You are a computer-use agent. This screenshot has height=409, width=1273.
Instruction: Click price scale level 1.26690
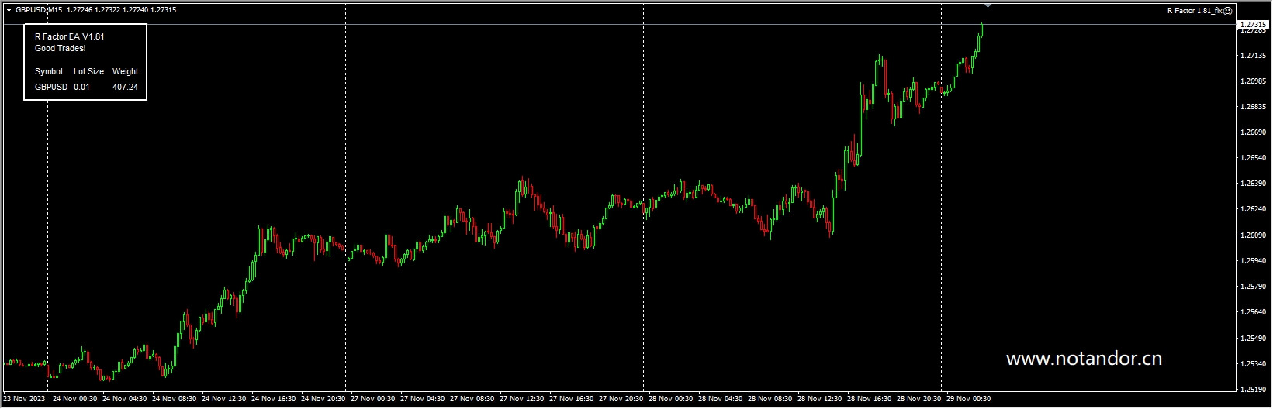coord(1254,132)
